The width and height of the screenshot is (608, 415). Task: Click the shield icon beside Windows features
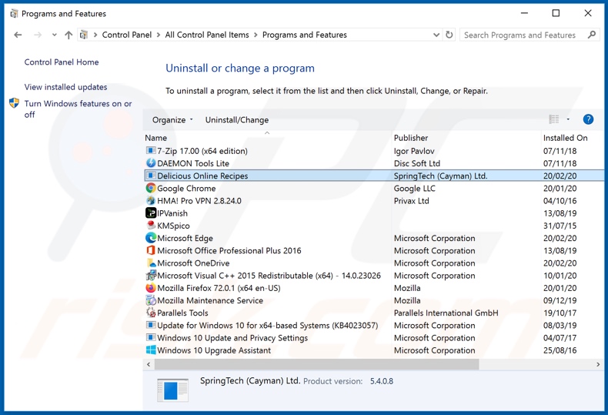click(14, 103)
